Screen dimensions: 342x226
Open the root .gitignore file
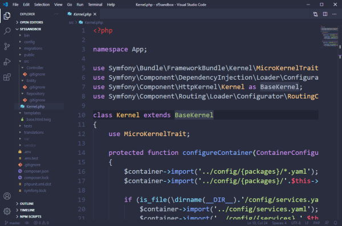tap(32, 165)
